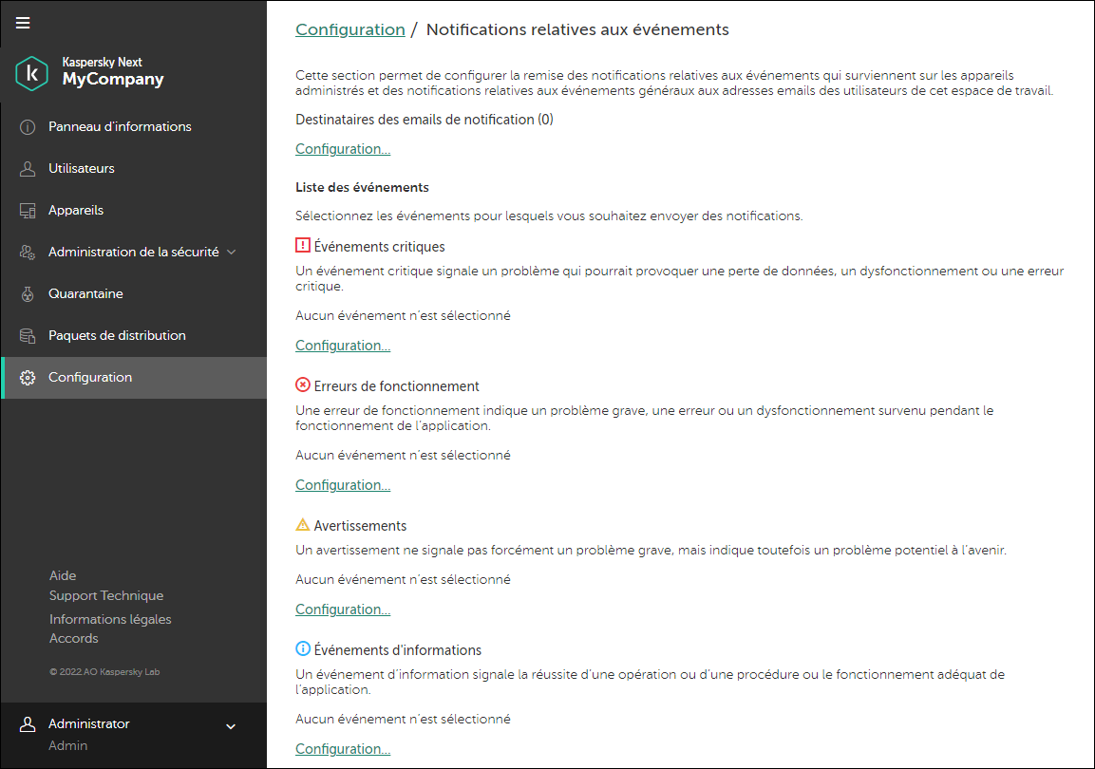The width and height of the screenshot is (1095, 769).
Task: Click the Informations légales entry
Action: pos(110,618)
